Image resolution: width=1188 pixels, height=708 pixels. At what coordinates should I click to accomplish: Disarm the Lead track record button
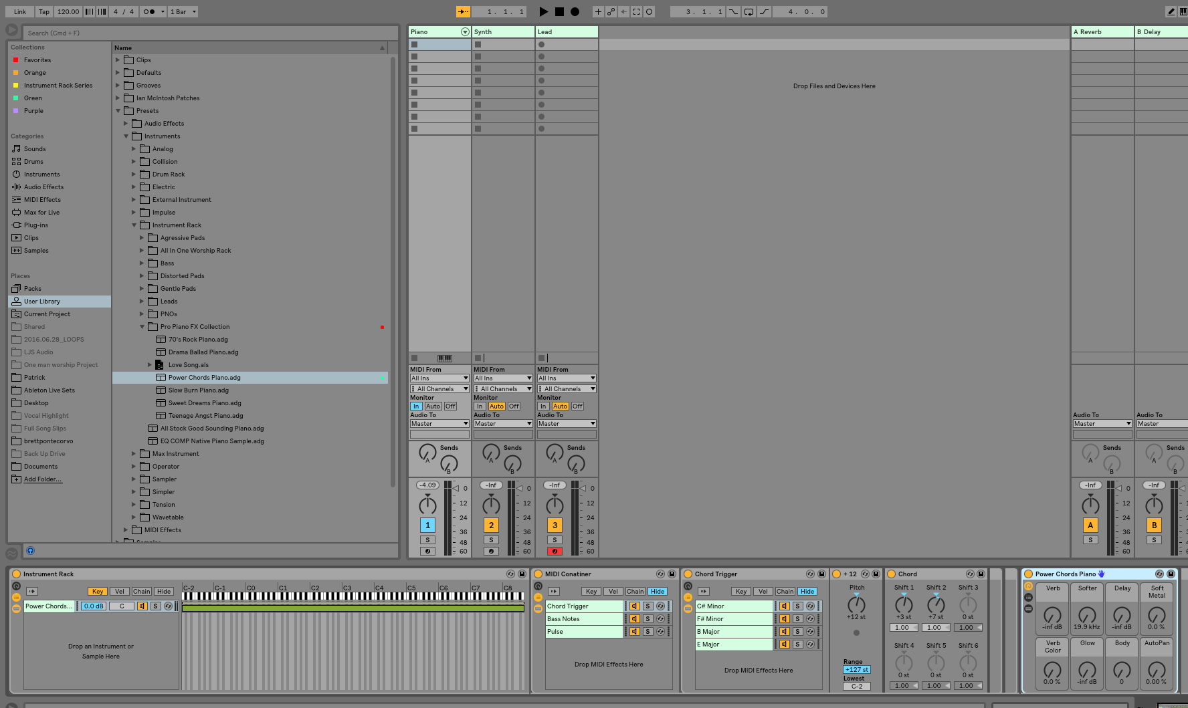click(555, 552)
